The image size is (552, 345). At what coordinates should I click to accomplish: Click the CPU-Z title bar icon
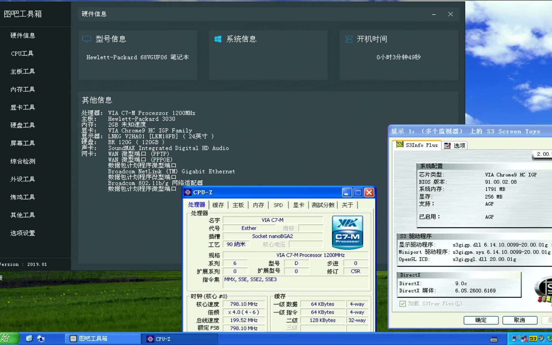coord(188,192)
